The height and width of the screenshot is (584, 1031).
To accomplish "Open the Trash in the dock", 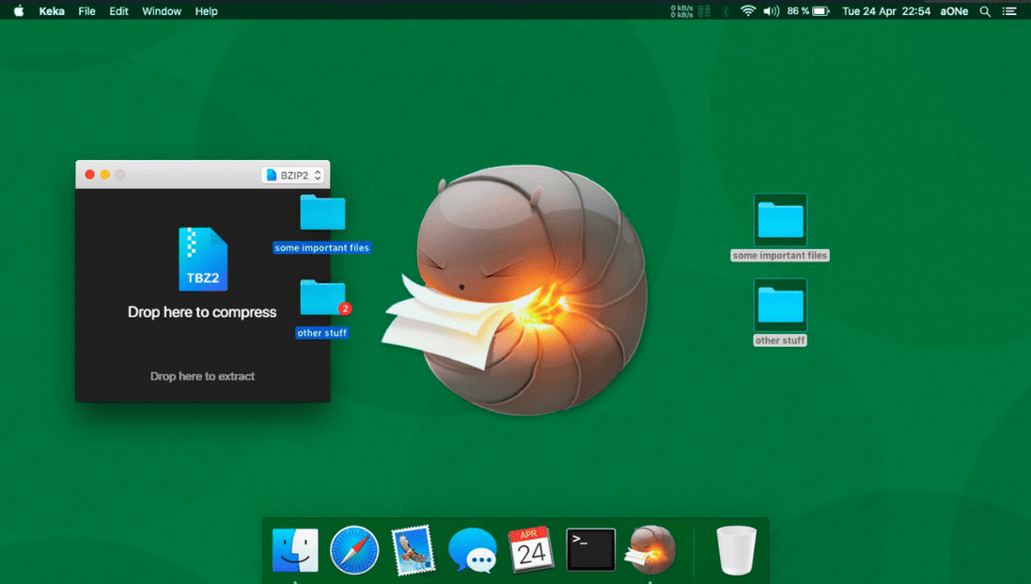I will click(x=736, y=550).
